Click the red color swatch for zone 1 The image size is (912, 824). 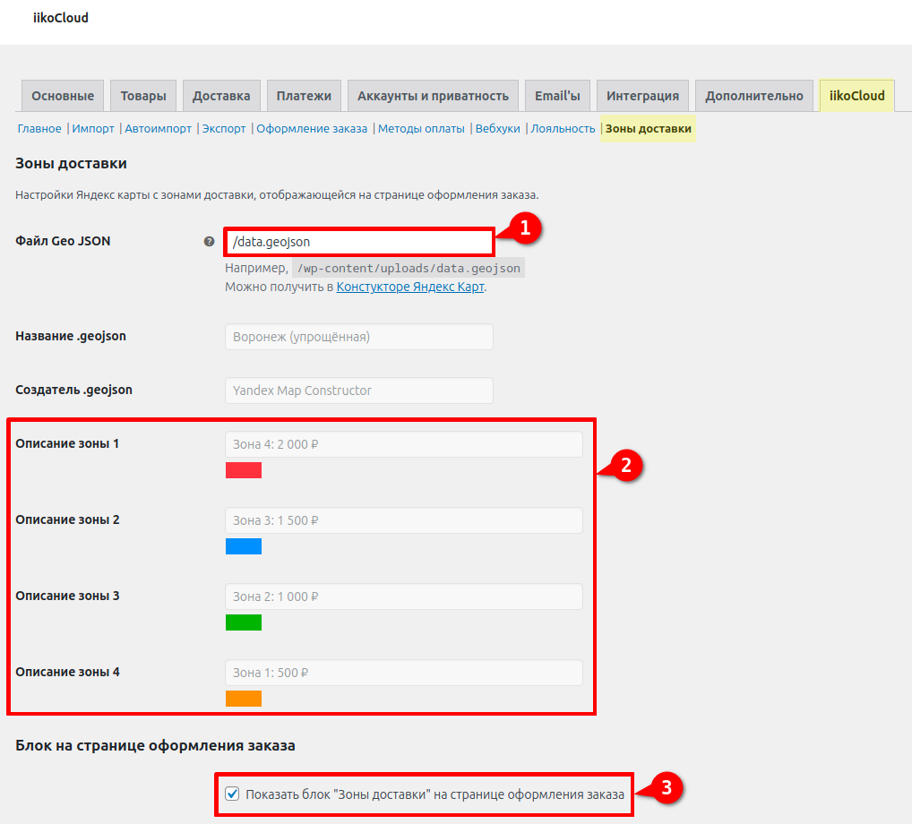244,470
